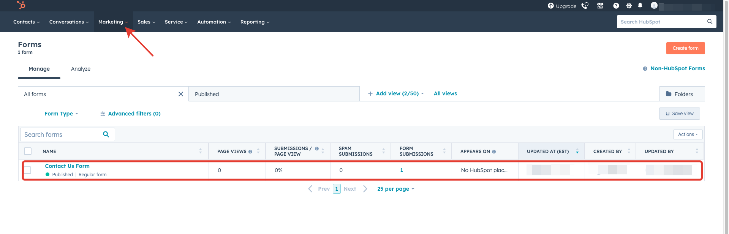Image resolution: width=729 pixels, height=234 pixels.
Task: Click the Submissions / Page View info icon
Action: point(316,149)
